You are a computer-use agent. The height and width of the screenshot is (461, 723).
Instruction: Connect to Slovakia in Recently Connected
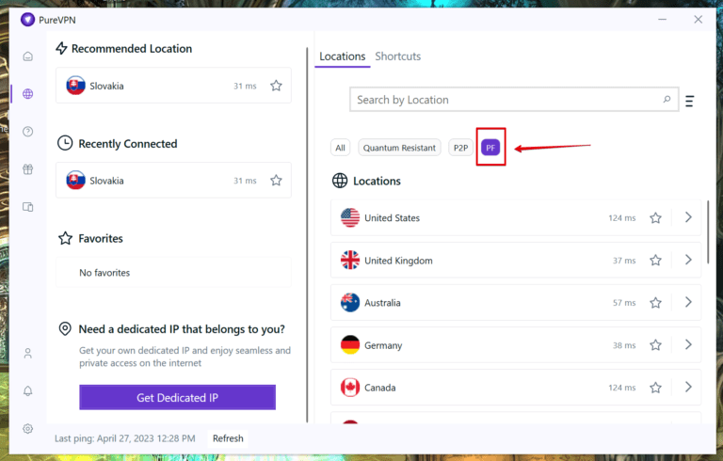tap(173, 181)
